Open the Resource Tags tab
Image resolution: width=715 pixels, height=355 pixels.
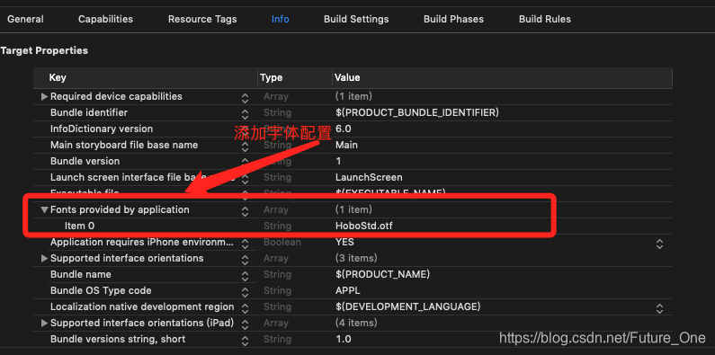202,19
